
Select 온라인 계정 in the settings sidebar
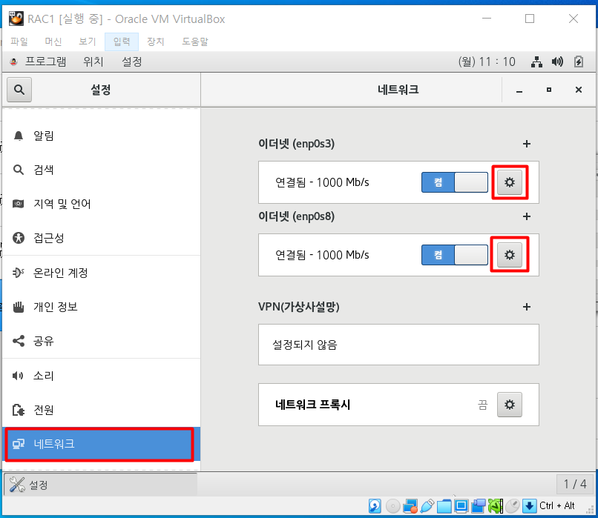point(101,273)
